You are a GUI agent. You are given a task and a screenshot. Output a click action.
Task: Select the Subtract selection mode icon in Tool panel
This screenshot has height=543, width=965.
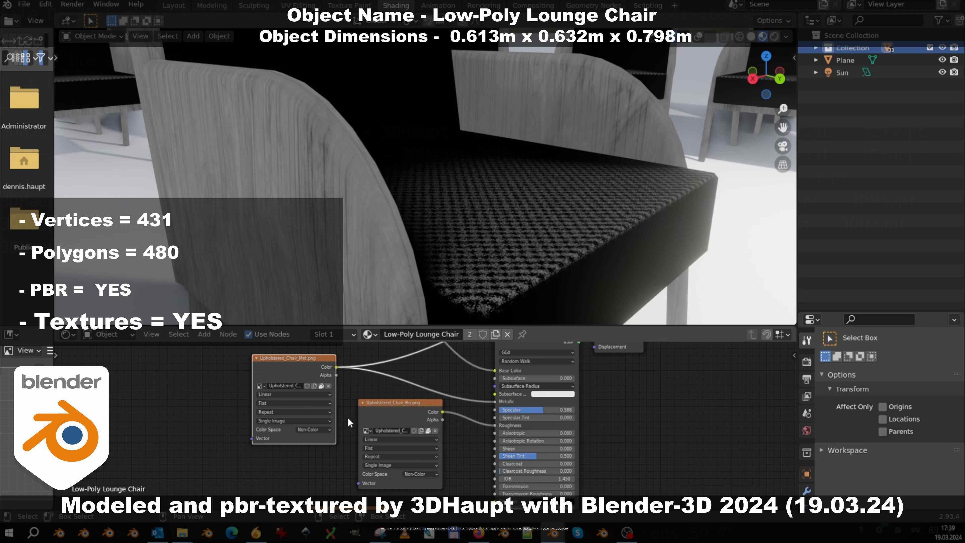click(848, 356)
